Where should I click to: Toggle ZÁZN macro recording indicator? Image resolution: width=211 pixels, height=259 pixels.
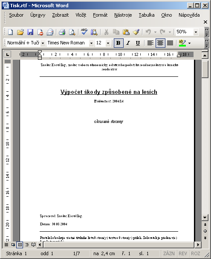point(169,253)
